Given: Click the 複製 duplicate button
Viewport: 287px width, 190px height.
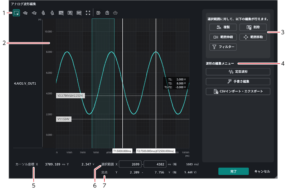Looking at the screenshot, I should pyautogui.click(x=223, y=27).
